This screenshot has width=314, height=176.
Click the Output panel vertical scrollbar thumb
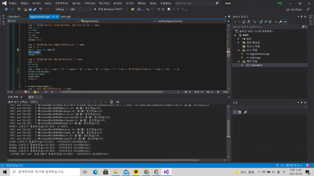point(229,128)
